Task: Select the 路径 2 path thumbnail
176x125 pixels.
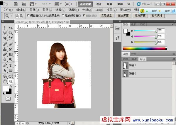Action: 124,74
